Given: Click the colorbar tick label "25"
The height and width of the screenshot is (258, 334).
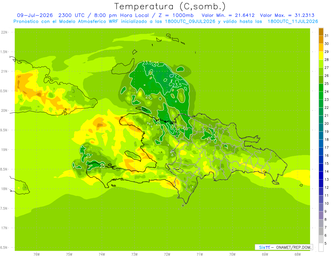Looking at the screenshot, I should (326, 83).
